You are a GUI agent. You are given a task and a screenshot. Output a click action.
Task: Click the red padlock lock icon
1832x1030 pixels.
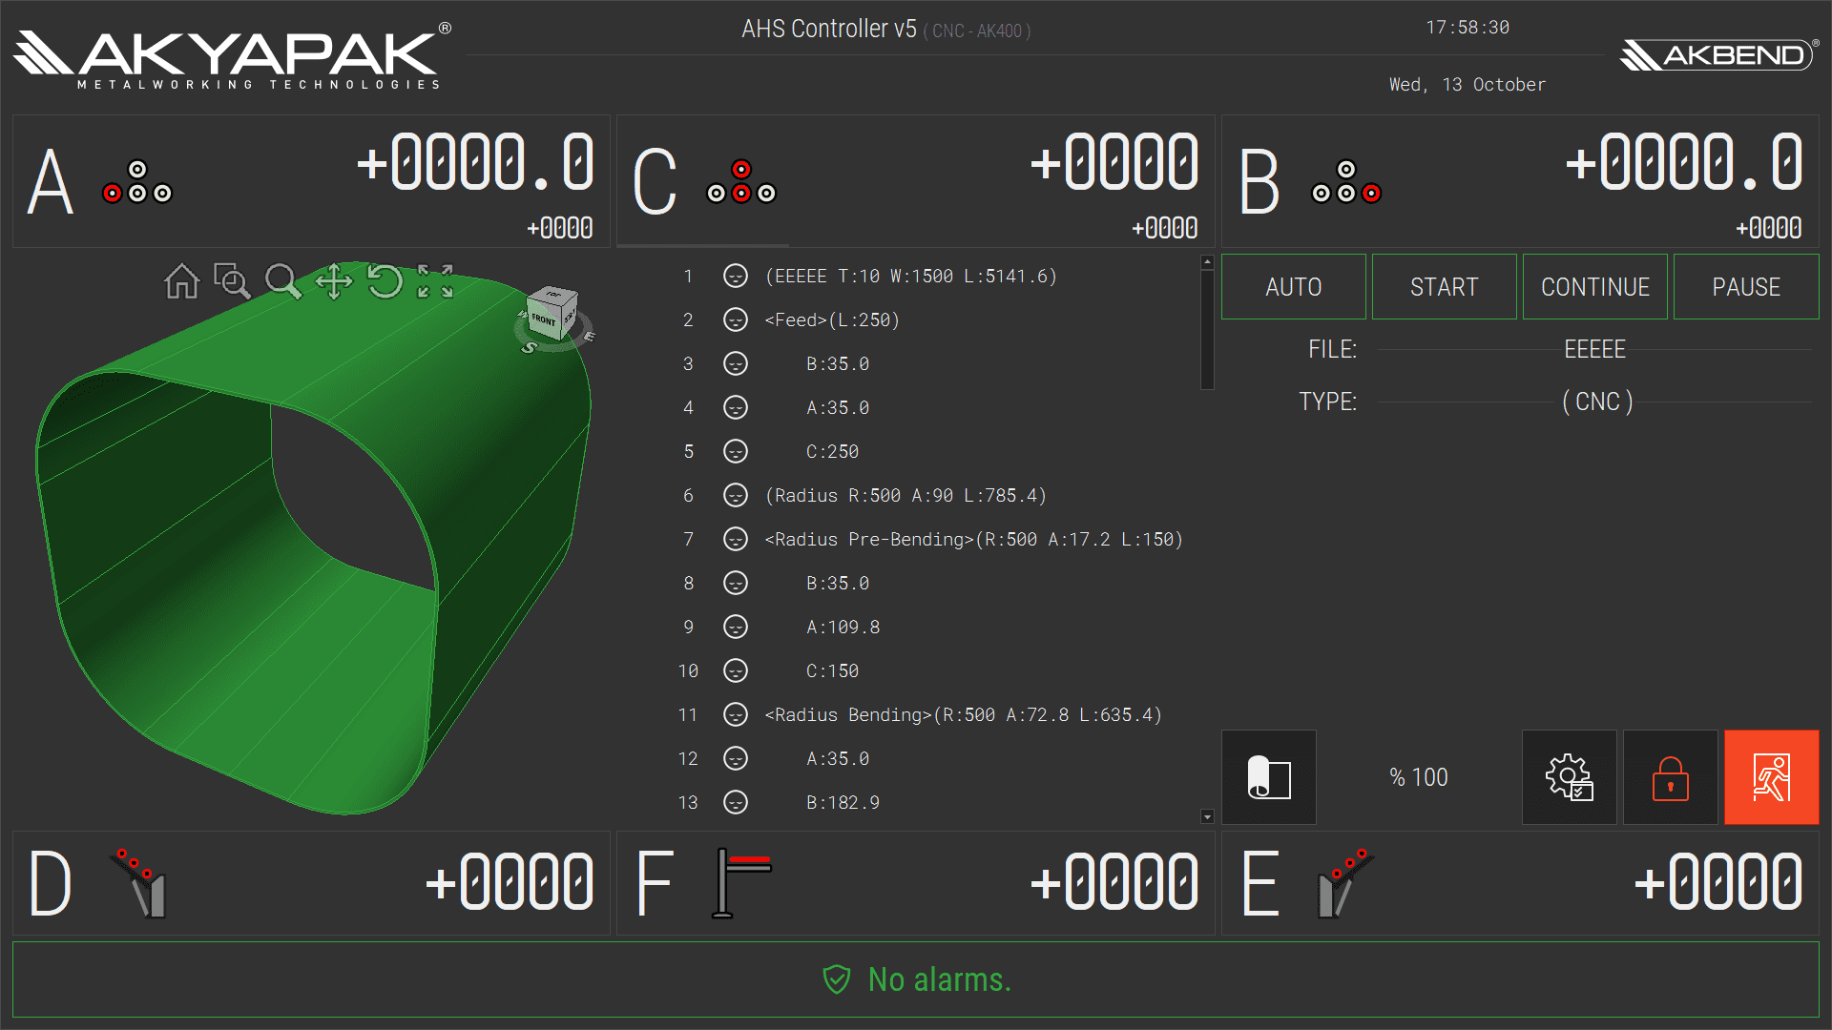point(1670,777)
